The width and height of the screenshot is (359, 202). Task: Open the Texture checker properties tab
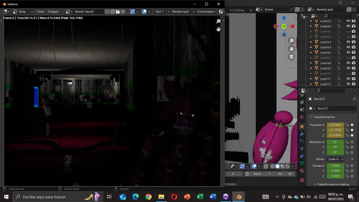tap(302, 180)
